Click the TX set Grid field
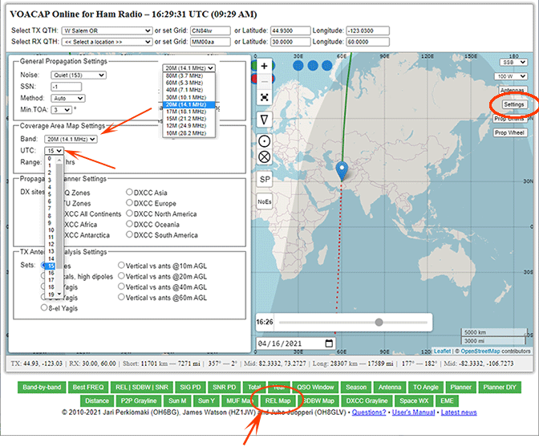 [x=210, y=30]
